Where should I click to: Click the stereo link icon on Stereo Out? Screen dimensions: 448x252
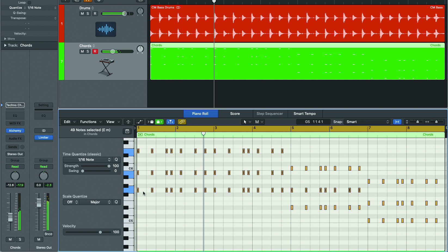(x=44, y=131)
